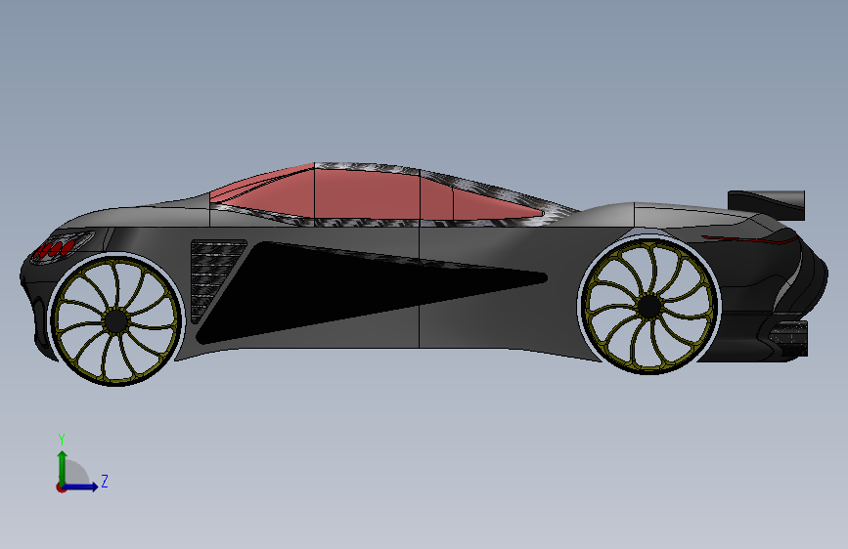Click the green Y axis arrow of triad
848x549 pixels.
[x=63, y=468]
